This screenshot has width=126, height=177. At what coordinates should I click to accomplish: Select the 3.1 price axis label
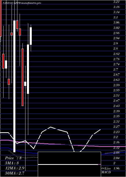pos(116,17)
